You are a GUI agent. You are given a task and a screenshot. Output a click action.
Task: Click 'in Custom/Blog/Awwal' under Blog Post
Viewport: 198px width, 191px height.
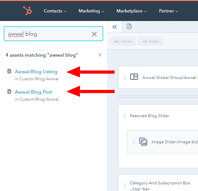(37, 99)
